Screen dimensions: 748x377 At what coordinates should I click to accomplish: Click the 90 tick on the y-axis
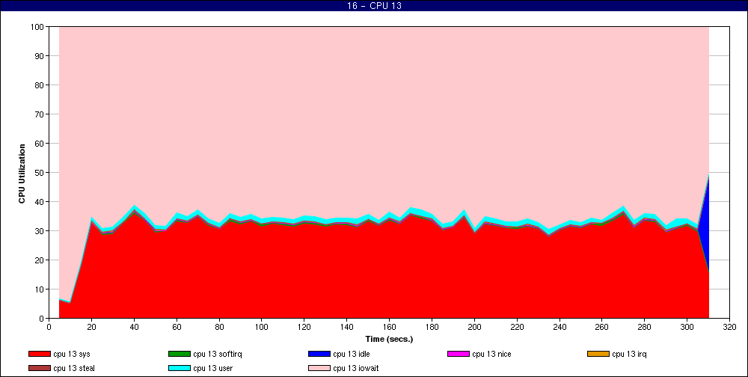[x=40, y=56]
